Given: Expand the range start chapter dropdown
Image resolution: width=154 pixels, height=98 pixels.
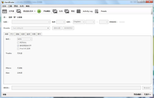Looking at the screenshot, I should pos(90,22).
